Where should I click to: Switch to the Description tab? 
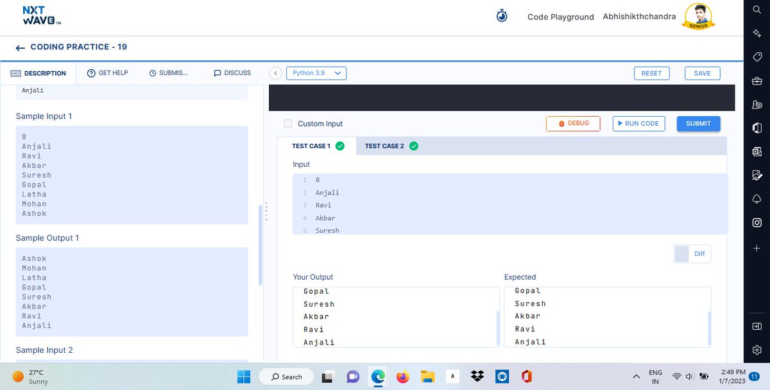click(x=38, y=73)
